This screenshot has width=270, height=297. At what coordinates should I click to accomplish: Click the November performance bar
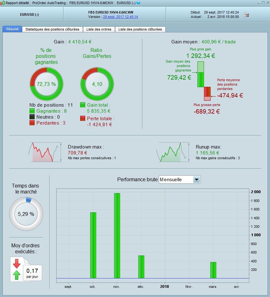pos(117,236)
